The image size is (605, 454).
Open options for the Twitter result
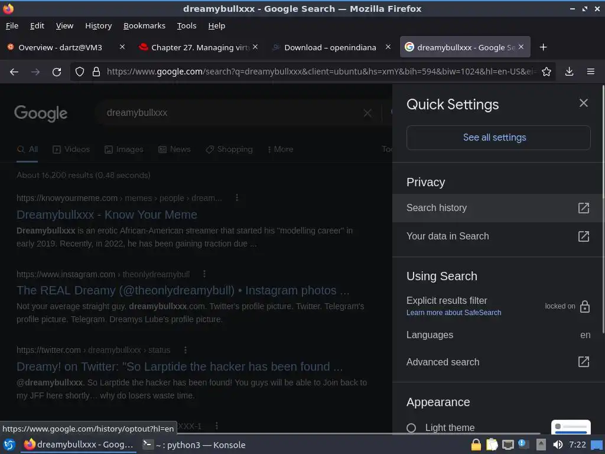pos(185,350)
